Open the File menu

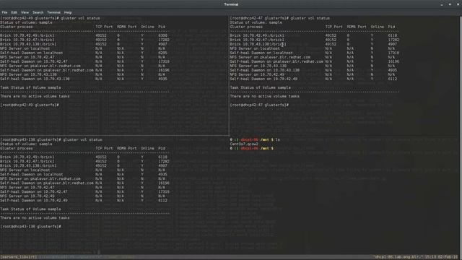coord(4,12)
